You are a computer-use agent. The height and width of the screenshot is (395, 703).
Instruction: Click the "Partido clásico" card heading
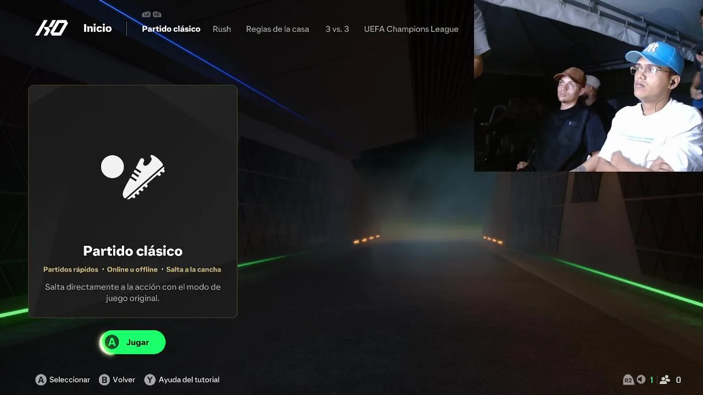[x=133, y=251]
